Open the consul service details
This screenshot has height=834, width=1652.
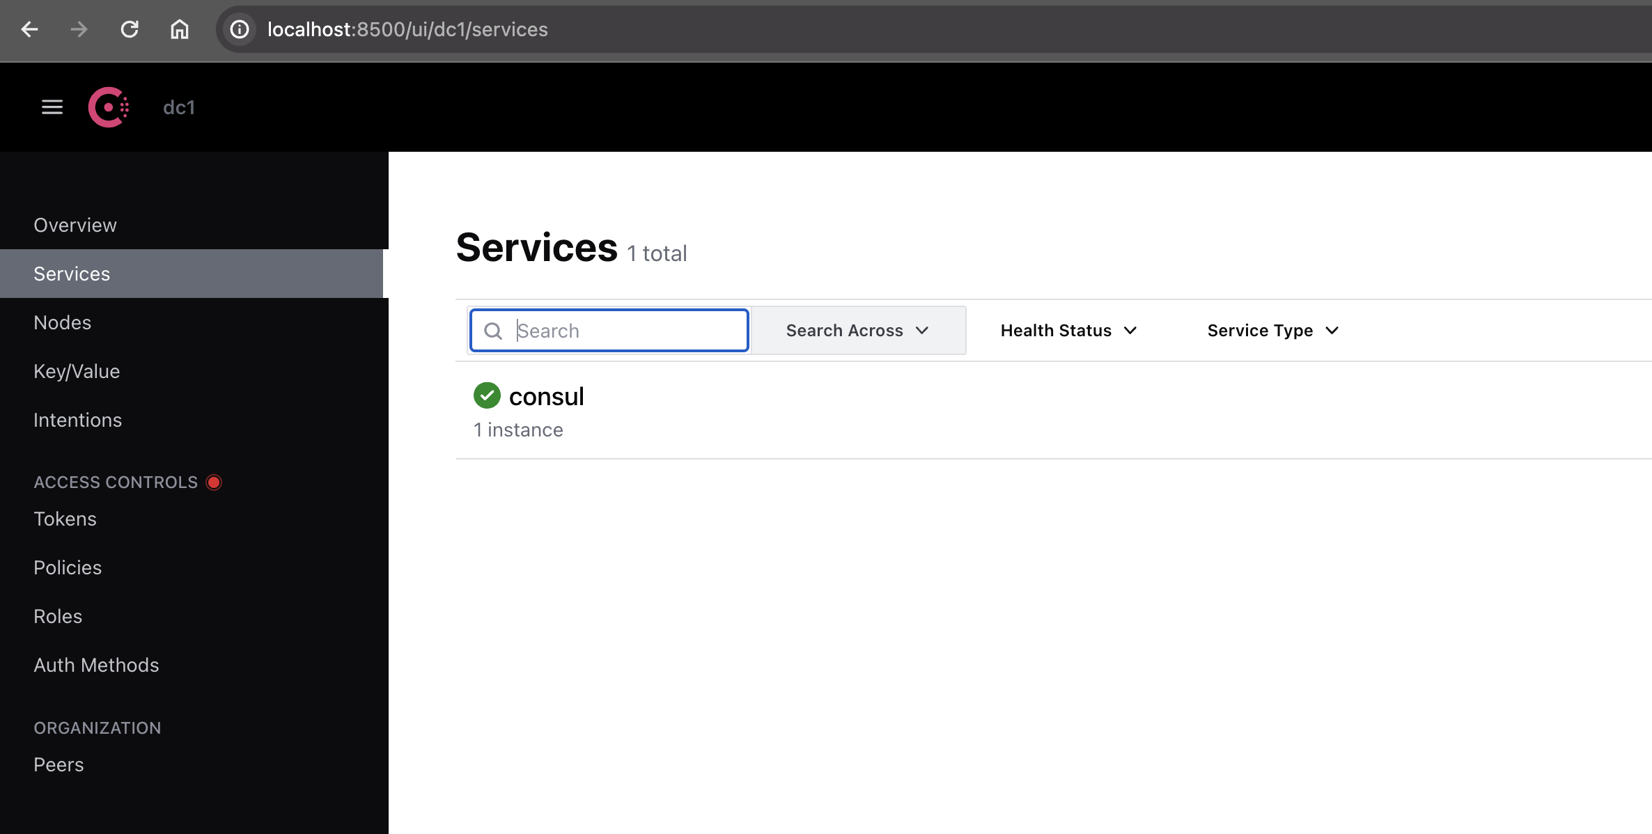click(x=547, y=395)
